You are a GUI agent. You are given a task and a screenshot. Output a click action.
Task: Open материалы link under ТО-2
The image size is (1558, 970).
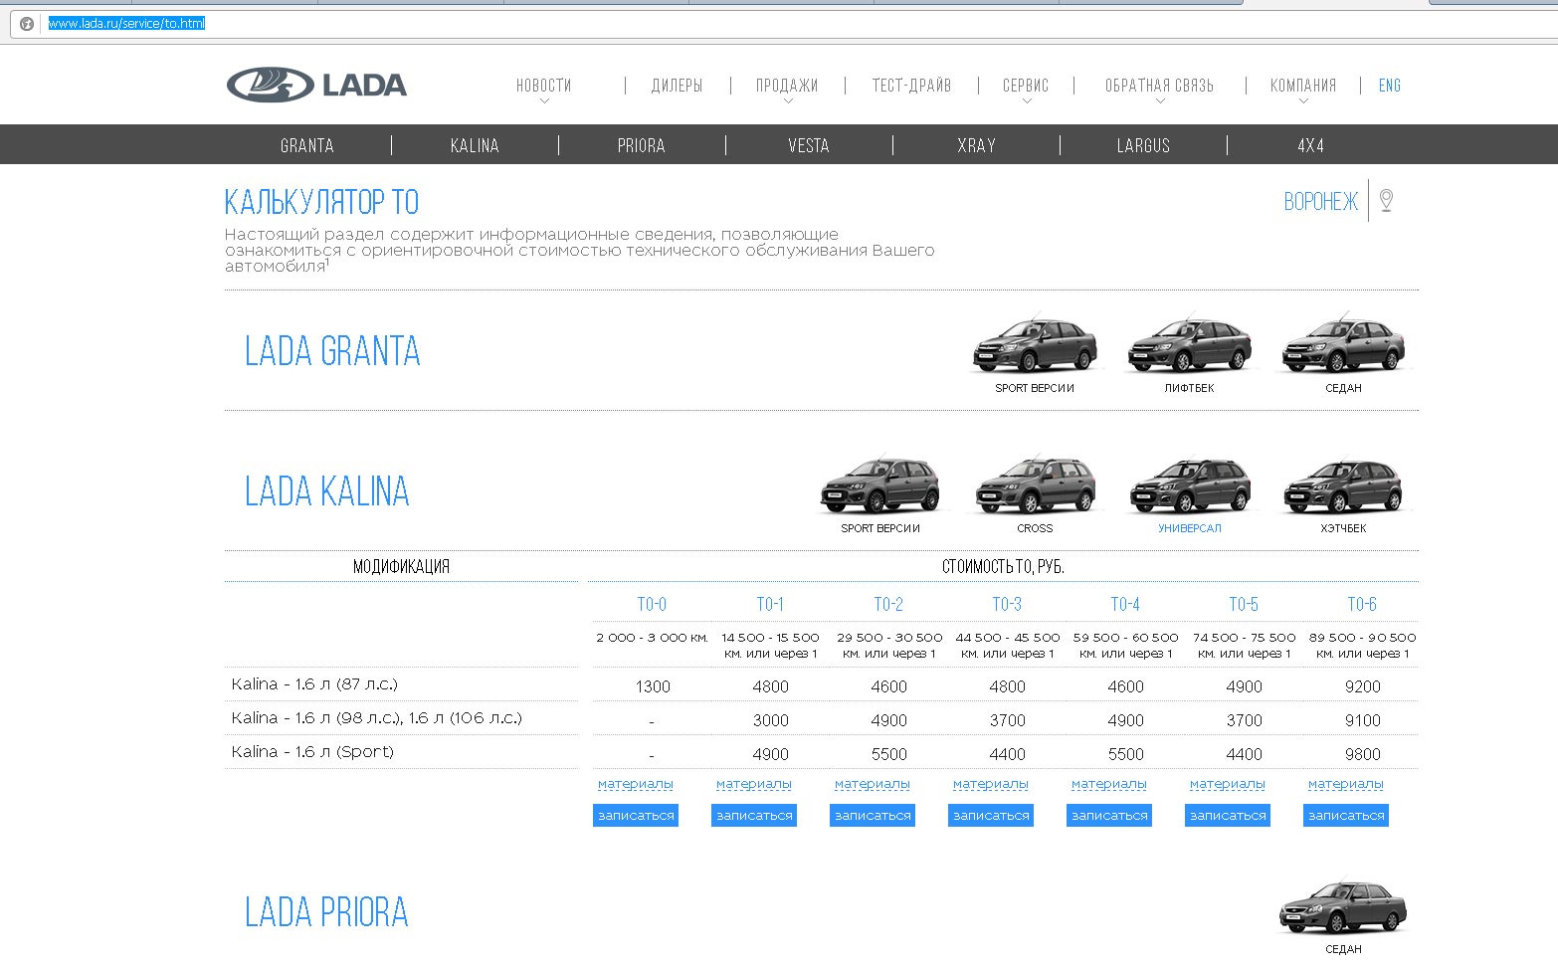[x=873, y=784]
